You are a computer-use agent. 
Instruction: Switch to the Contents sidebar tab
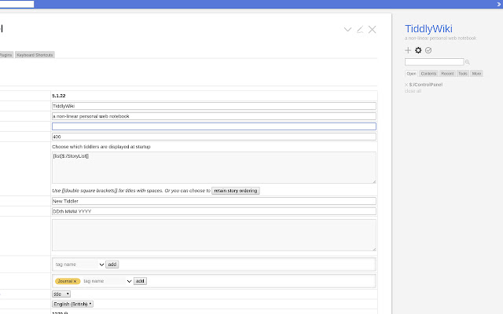point(428,74)
